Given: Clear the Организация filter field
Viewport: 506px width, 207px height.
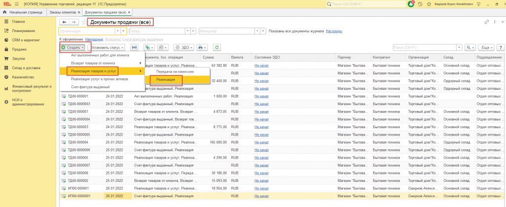Looking at the screenshot, I should [x=123, y=31].
